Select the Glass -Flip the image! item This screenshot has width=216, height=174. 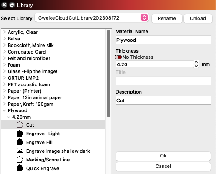pyautogui.click(x=33, y=71)
